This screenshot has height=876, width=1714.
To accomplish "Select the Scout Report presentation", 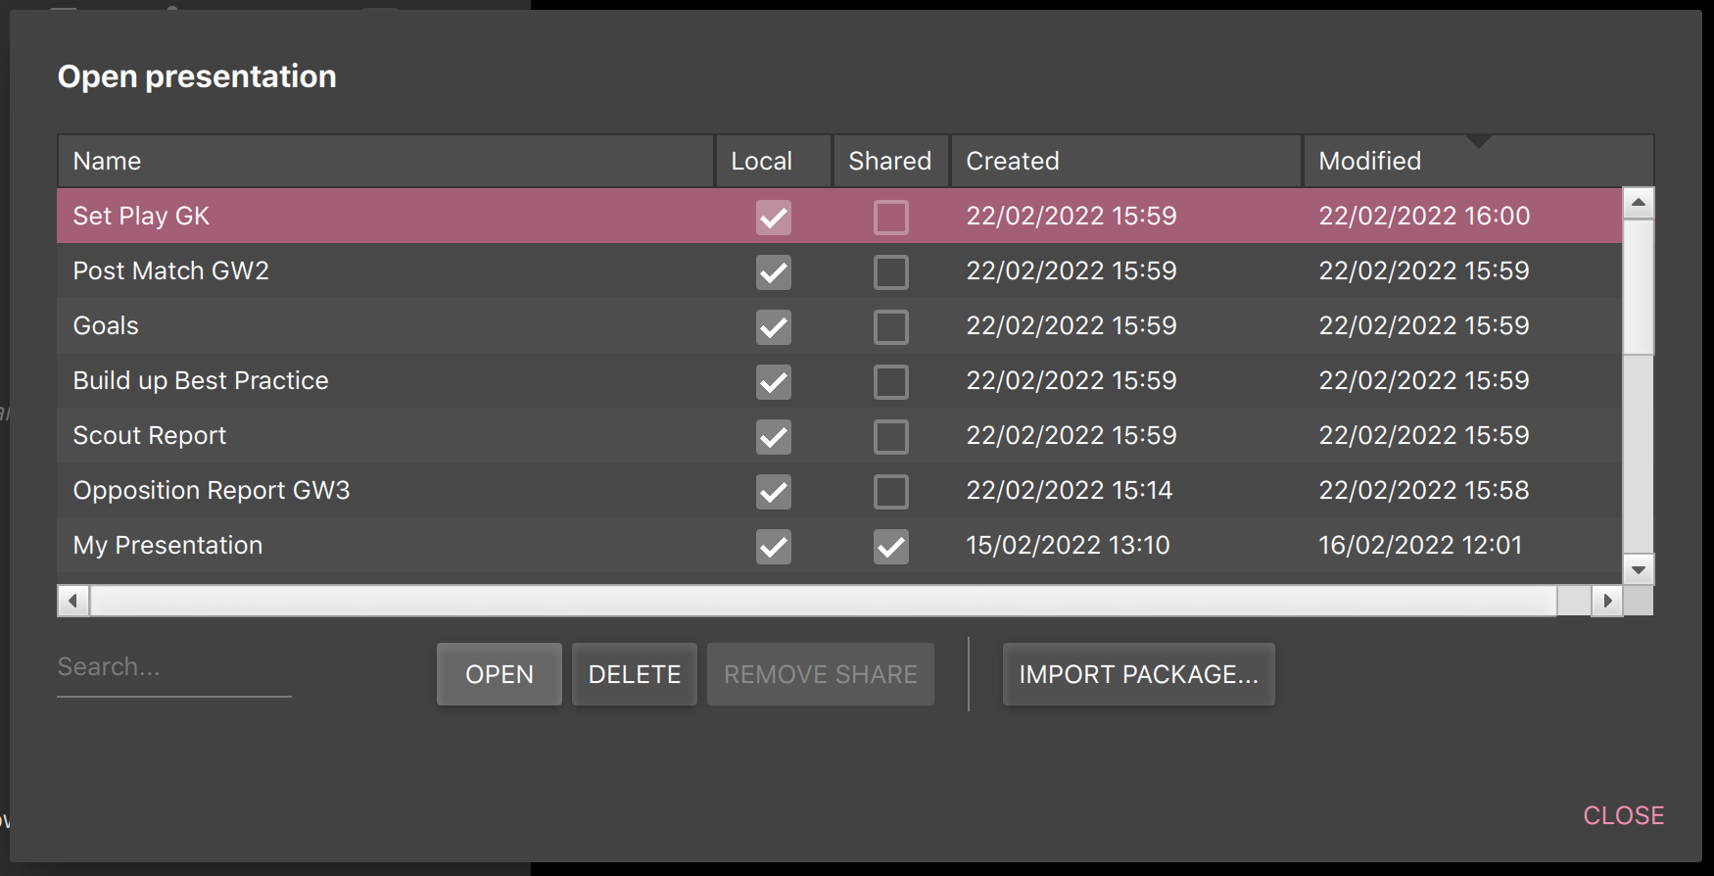I will (x=839, y=435).
